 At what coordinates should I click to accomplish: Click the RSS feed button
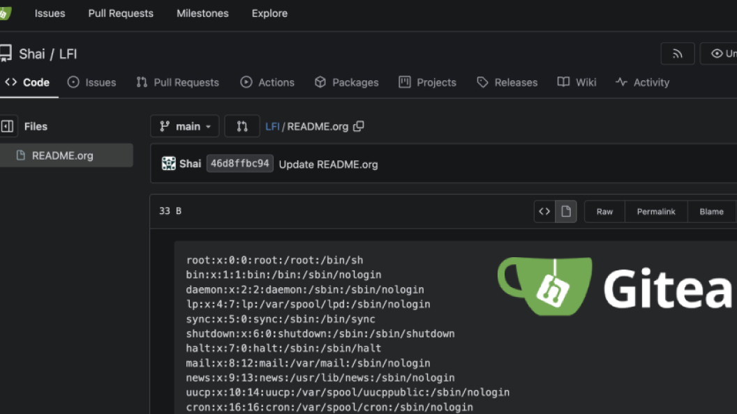click(677, 54)
